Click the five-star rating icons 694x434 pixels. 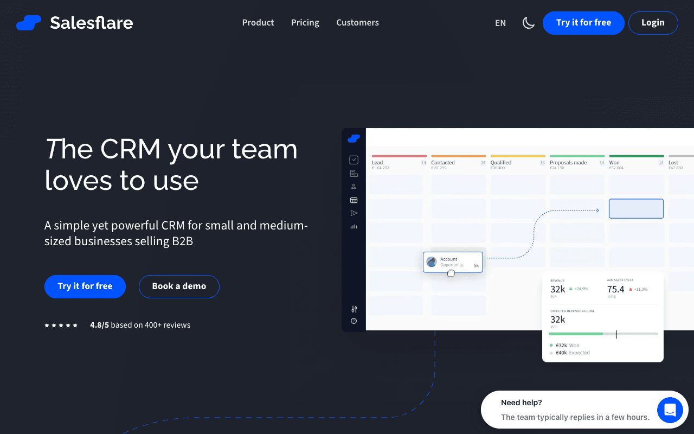click(61, 325)
